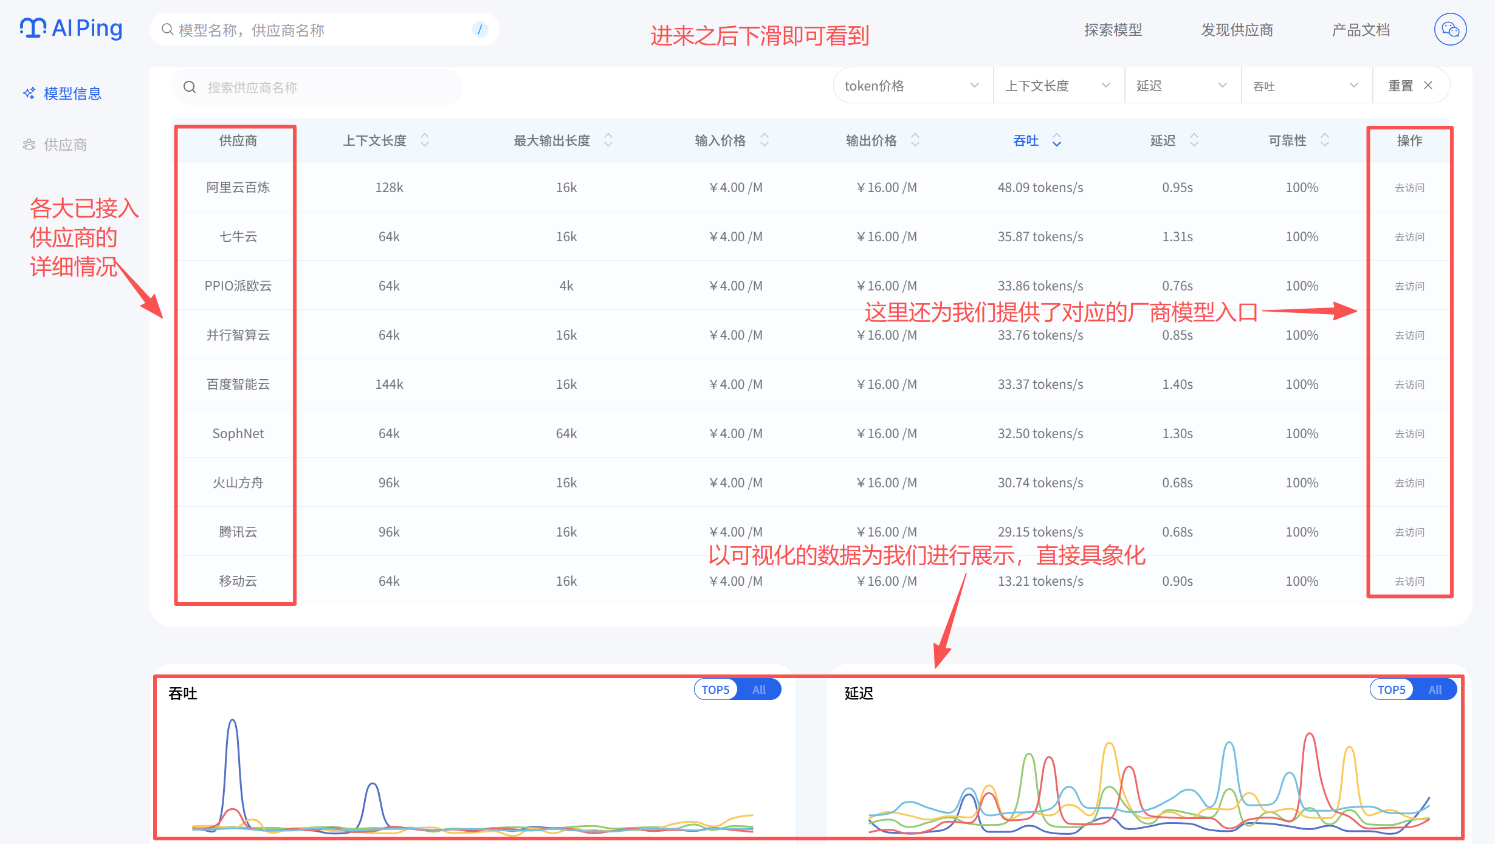The image size is (1495, 844).
Task: Click the 并行智算云 supplier name
Action: coord(238,335)
